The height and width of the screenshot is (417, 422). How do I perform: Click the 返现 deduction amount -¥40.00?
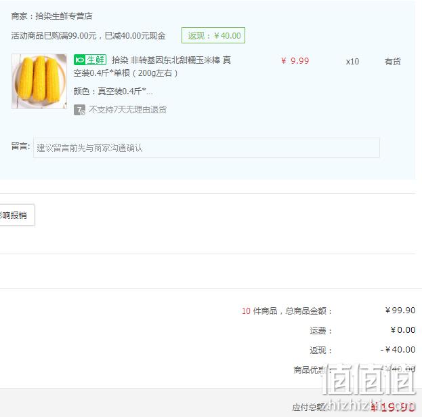[x=398, y=350]
